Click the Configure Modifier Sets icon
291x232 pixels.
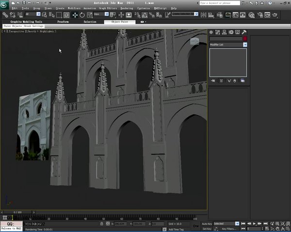point(242,81)
